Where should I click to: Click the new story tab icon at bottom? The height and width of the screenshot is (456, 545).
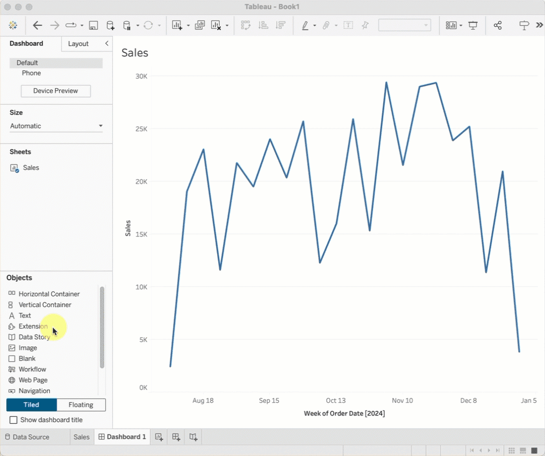pos(193,437)
